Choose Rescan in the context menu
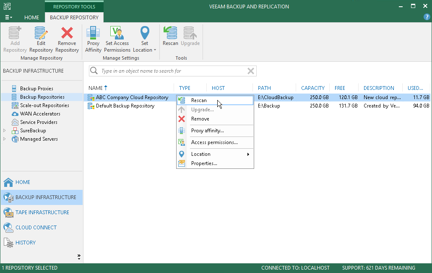 pyautogui.click(x=215, y=100)
